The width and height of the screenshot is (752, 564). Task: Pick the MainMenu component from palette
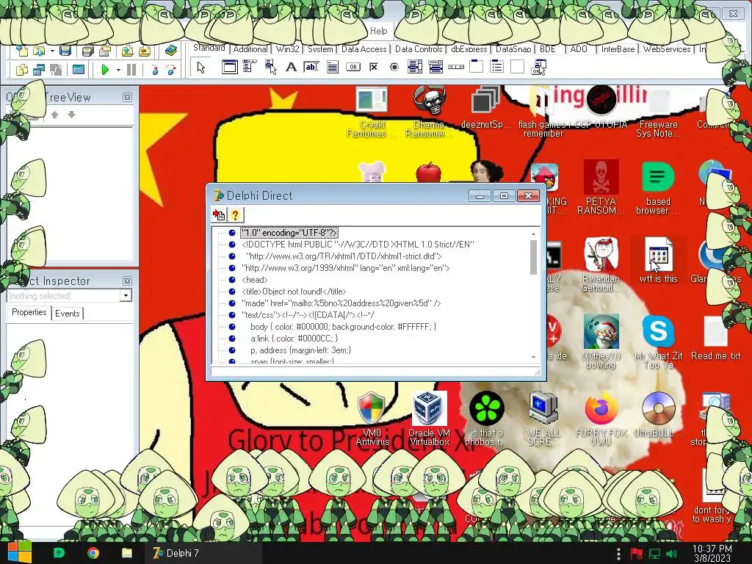(250, 68)
